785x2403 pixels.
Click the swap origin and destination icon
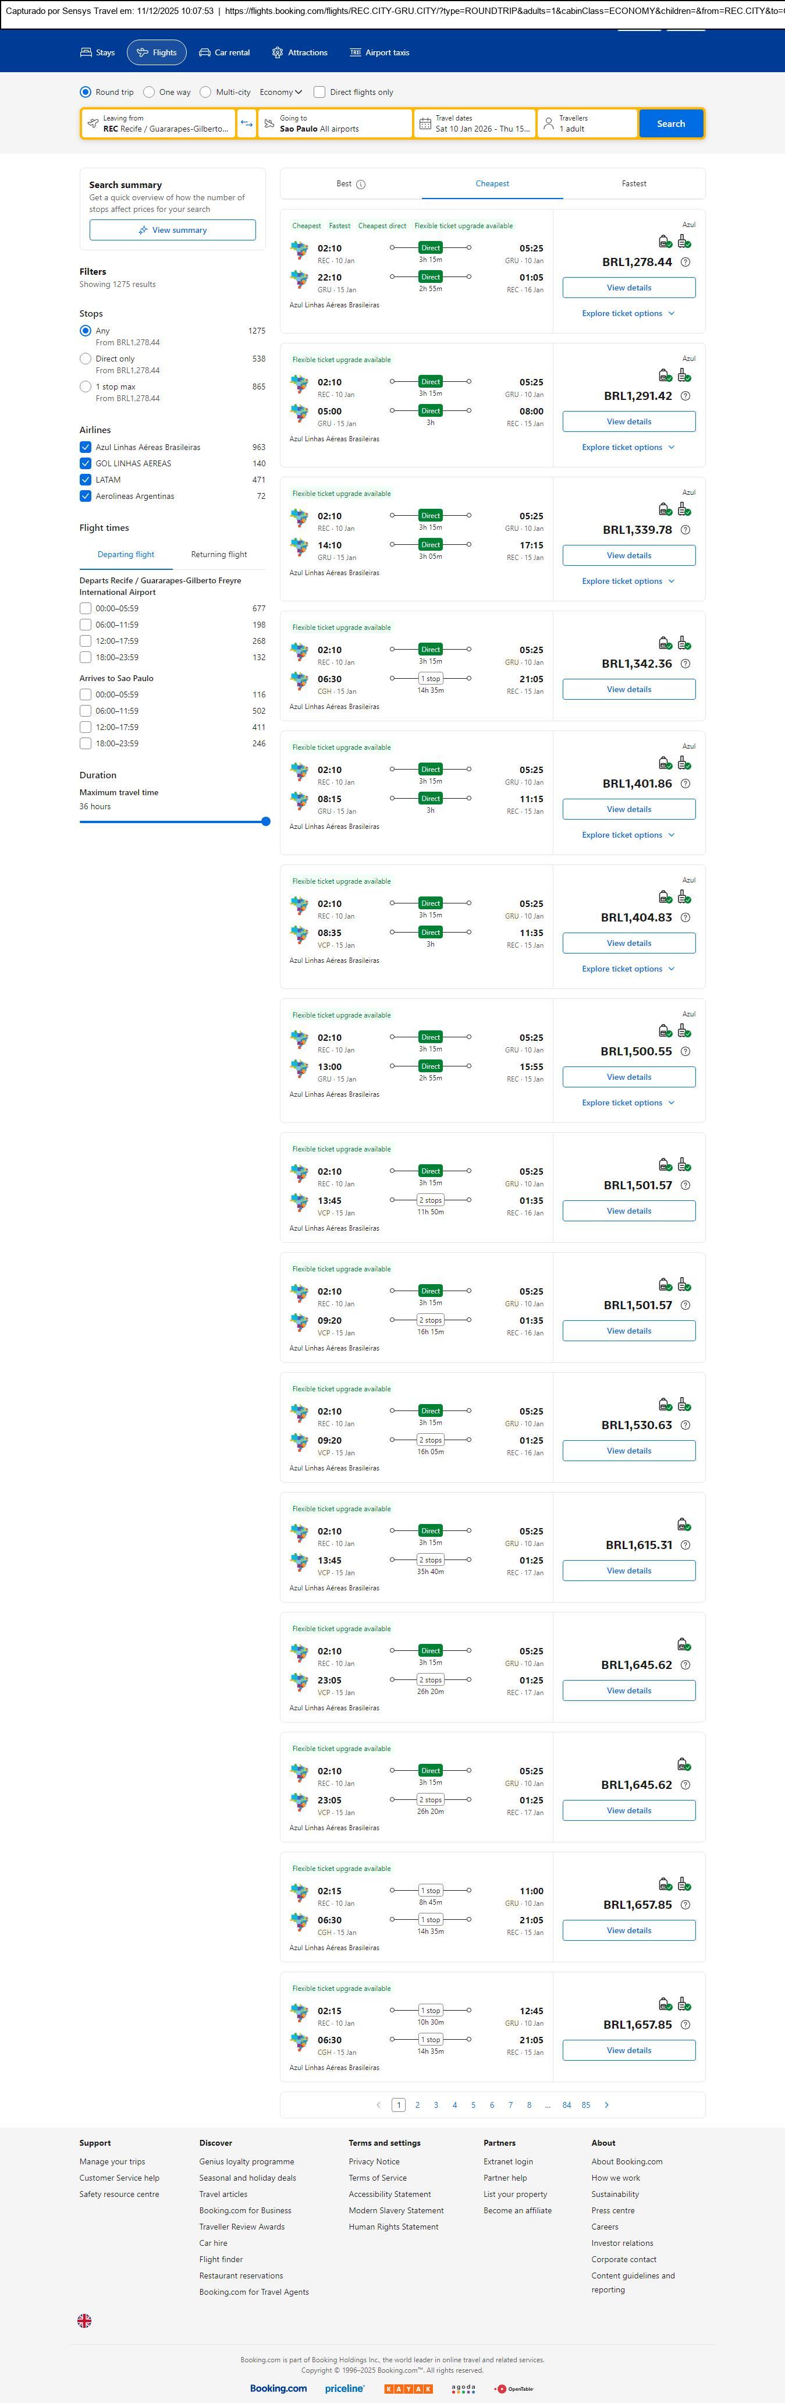tap(246, 124)
